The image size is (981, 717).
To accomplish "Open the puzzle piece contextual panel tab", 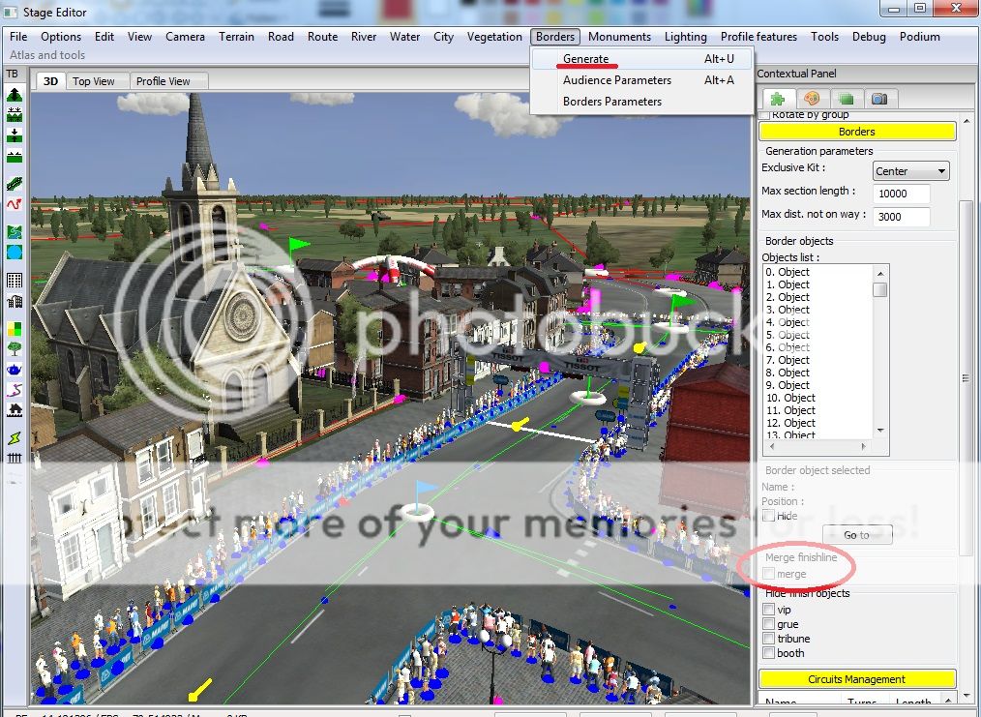I will click(x=777, y=99).
